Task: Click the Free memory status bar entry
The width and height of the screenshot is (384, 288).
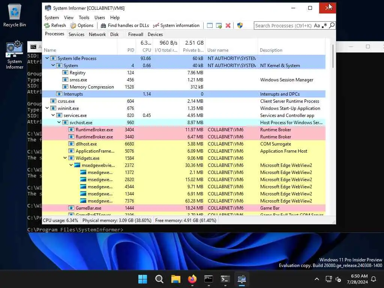Action: click(186, 220)
